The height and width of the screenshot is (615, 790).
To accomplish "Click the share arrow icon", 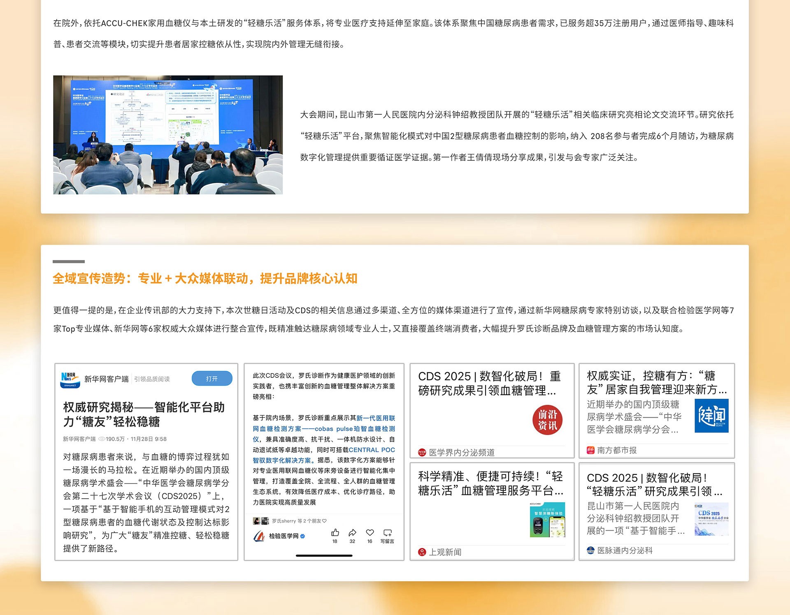I will click(x=352, y=533).
